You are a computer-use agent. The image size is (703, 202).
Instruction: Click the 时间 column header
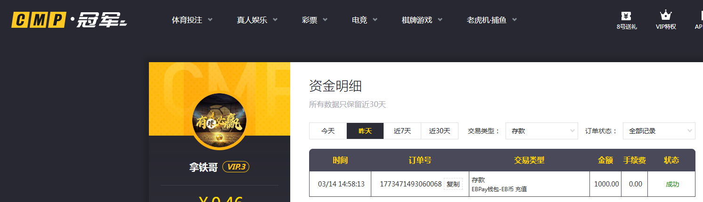point(340,160)
